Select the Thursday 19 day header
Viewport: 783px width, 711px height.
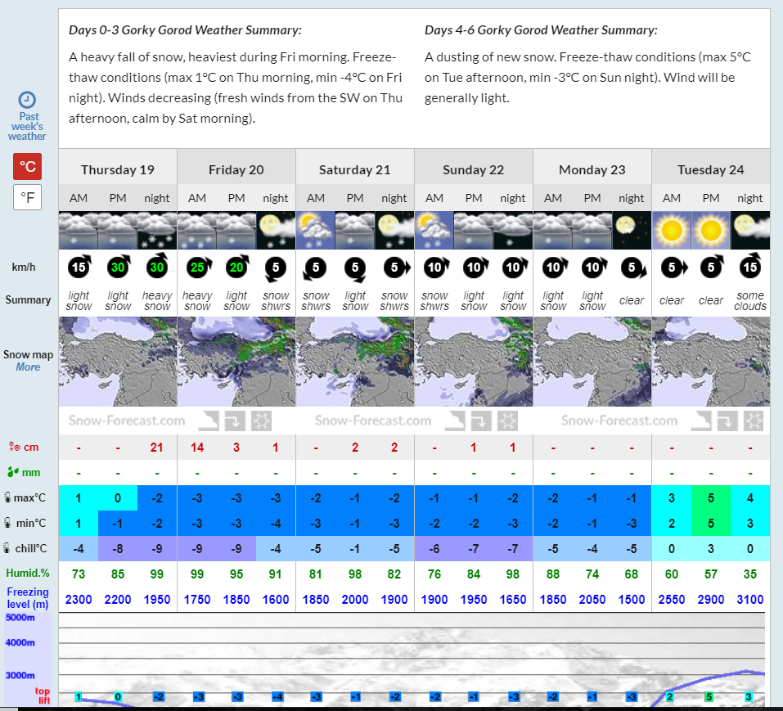point(118,169)
